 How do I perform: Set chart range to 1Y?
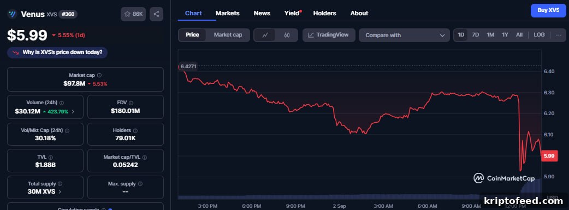tap(505, 35)
